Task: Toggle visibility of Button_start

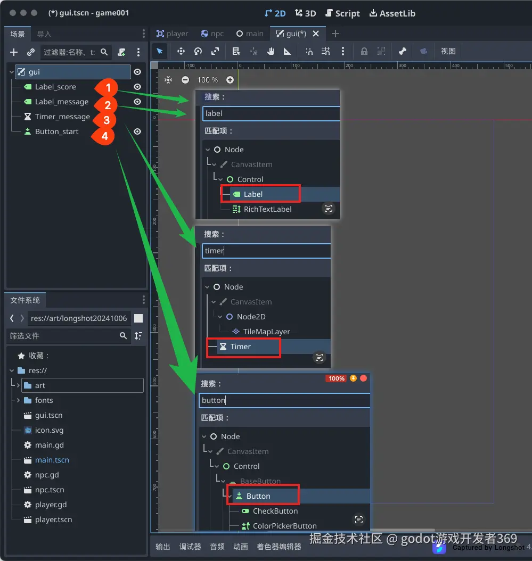Action: [137, 131]
